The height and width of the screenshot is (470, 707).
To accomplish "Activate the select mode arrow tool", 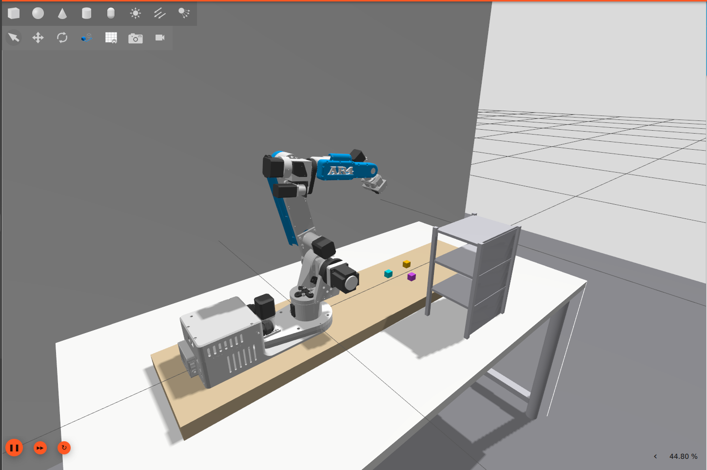I will (14, 38).
